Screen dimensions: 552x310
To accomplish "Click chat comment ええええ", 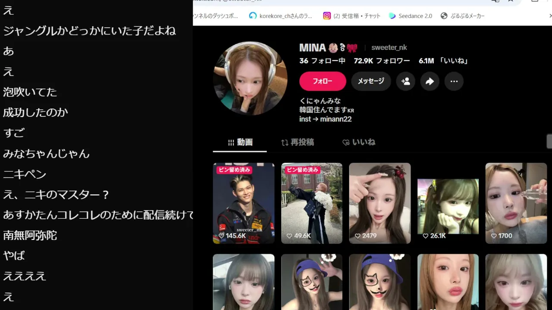I will pos(25,276).
